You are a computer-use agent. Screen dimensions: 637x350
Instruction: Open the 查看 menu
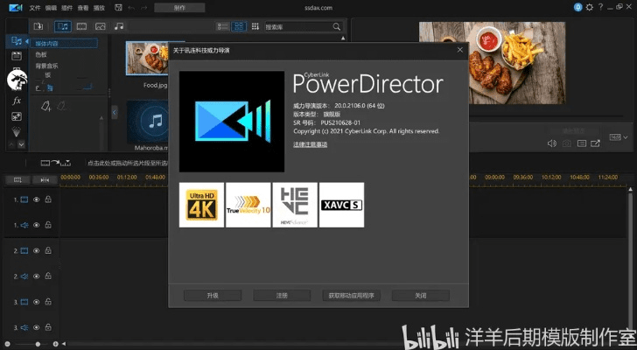[x=83, y=8]
